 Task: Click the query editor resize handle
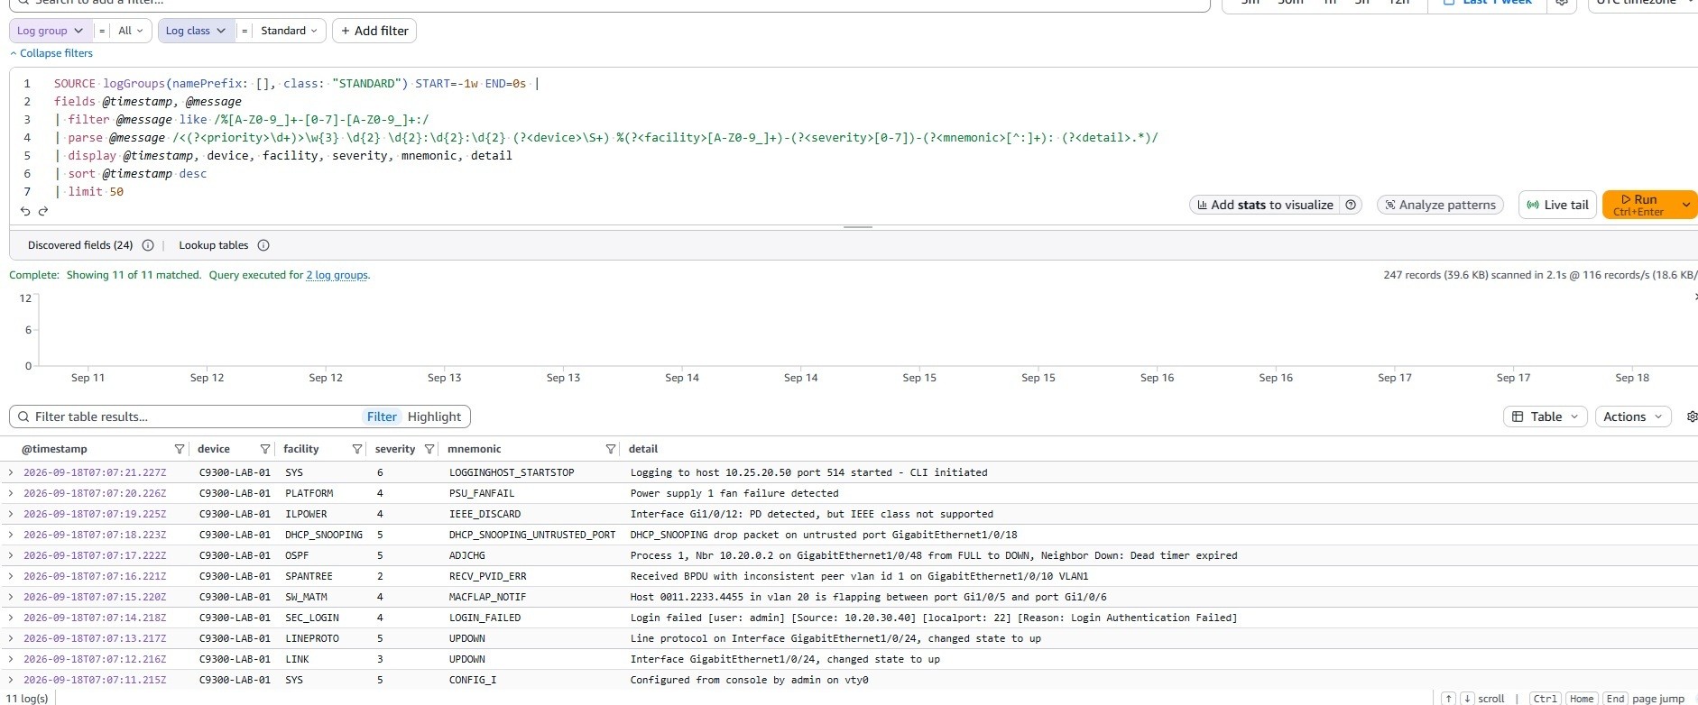click(857, 227)
